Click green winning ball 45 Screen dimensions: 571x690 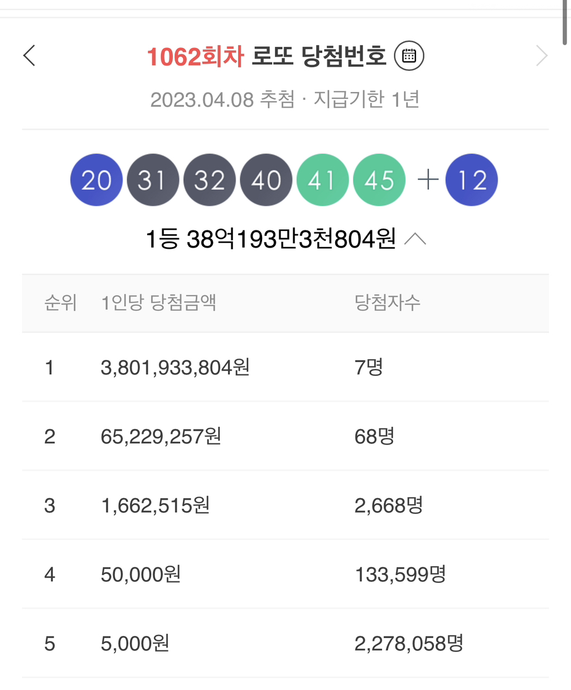(379, 180)
